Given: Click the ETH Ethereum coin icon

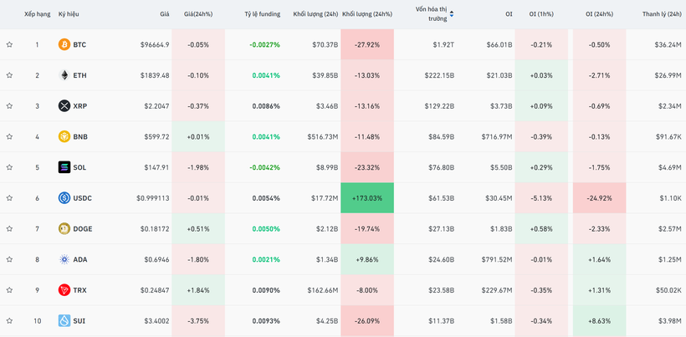Looking at the screenshot, I should pyautogui.click(x=64, y=75).
